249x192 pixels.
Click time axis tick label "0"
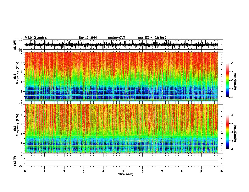point(25,171)
